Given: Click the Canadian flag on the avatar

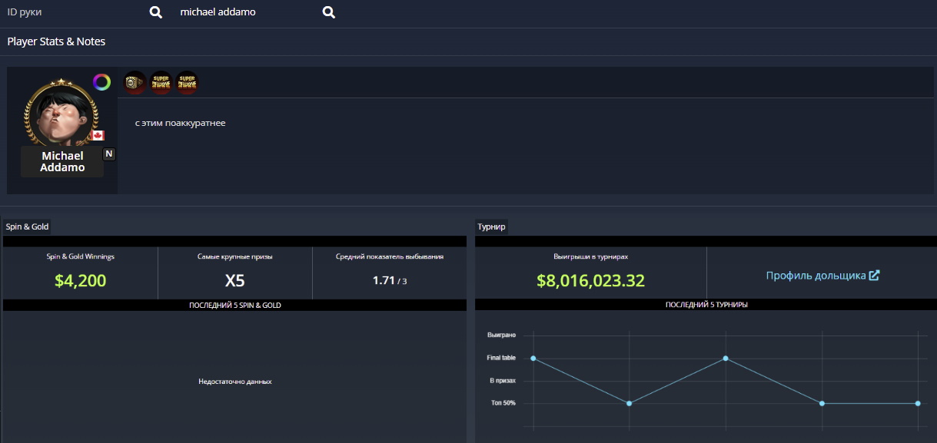Looking at the screenshot, I should tap(97, 135).
